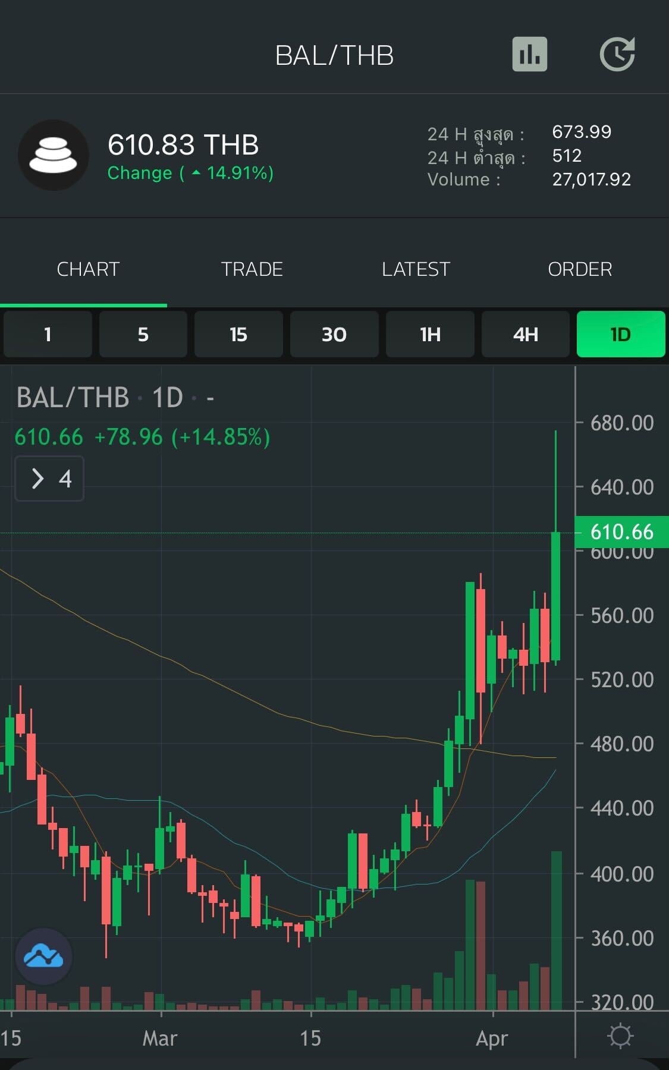Open the bar chart statistics icon
669x1070 pixels.
(529, 54)
